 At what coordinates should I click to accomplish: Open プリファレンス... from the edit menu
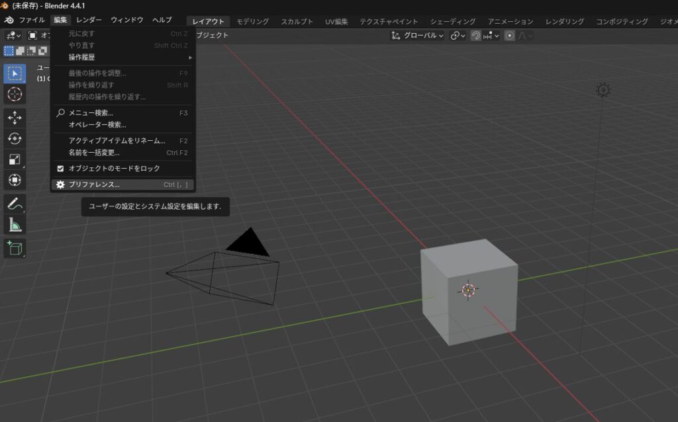click(94, 185)
